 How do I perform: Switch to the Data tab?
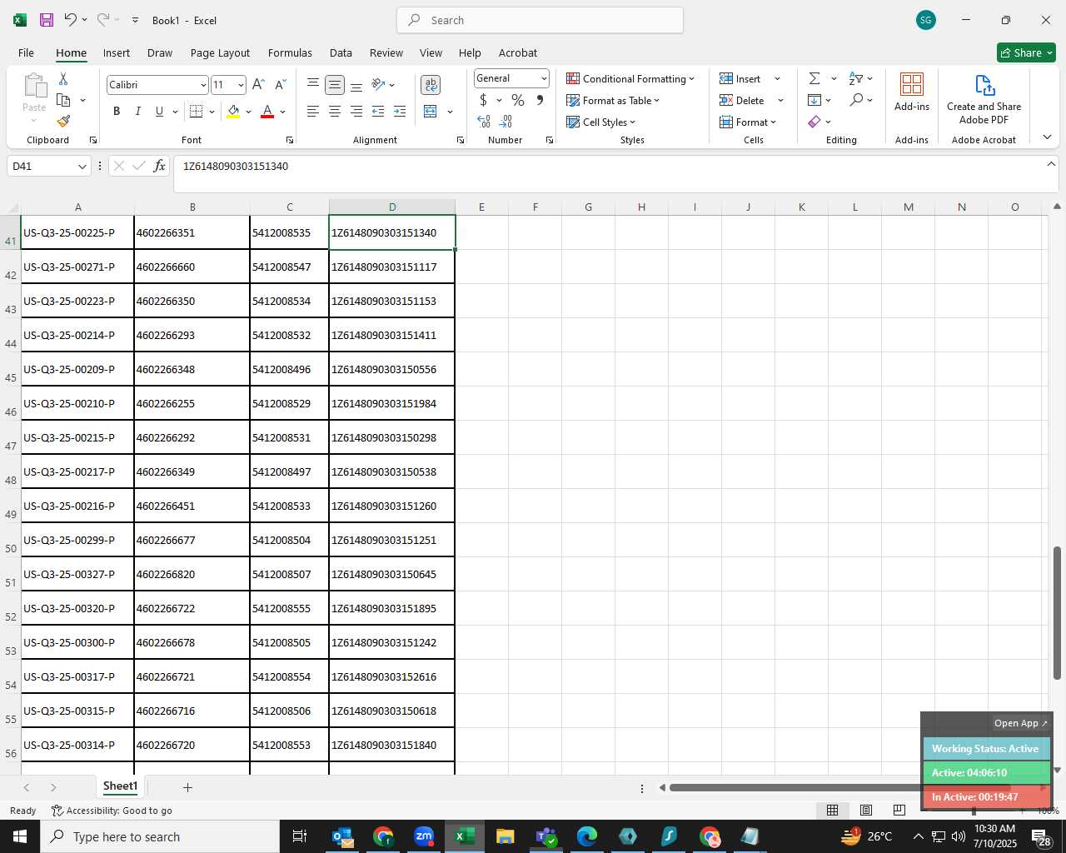[341, 52]
